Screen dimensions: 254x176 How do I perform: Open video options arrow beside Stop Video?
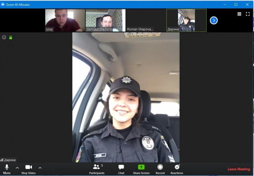(x=40, y=168)
